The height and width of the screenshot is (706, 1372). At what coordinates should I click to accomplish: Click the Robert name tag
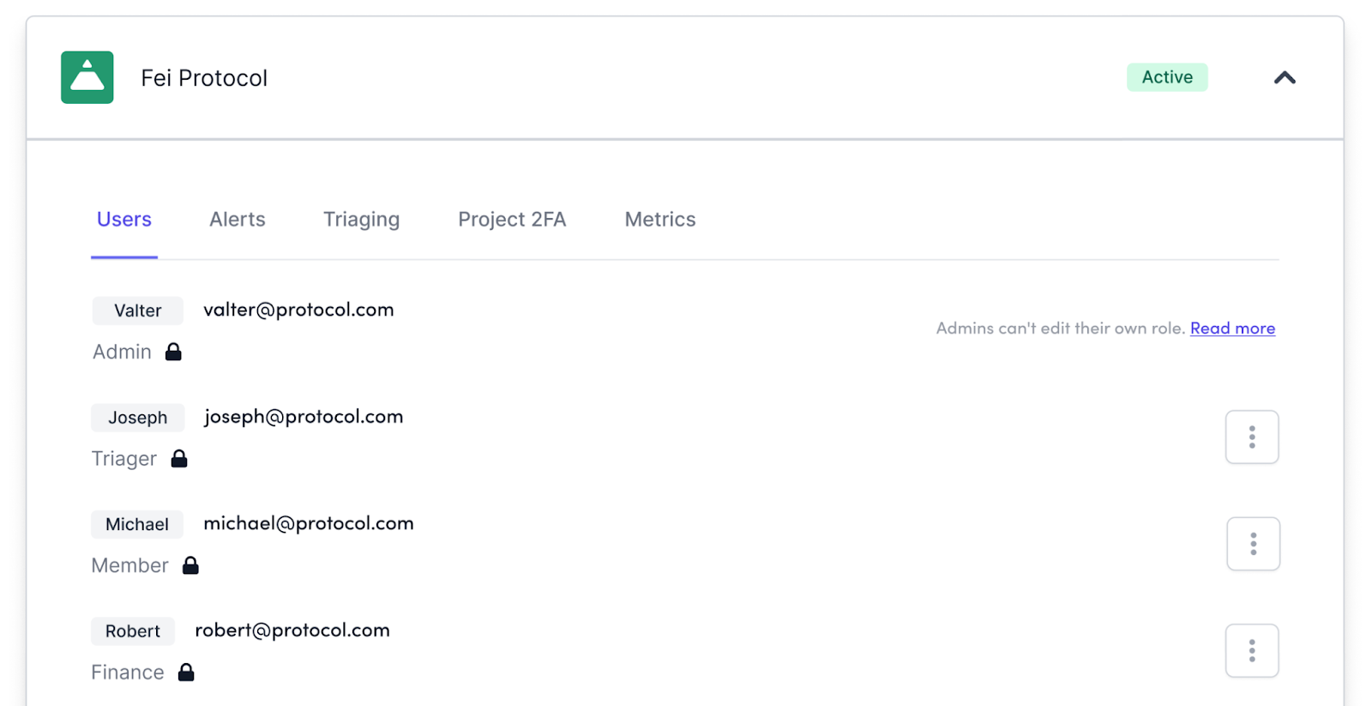coord(133,631)
